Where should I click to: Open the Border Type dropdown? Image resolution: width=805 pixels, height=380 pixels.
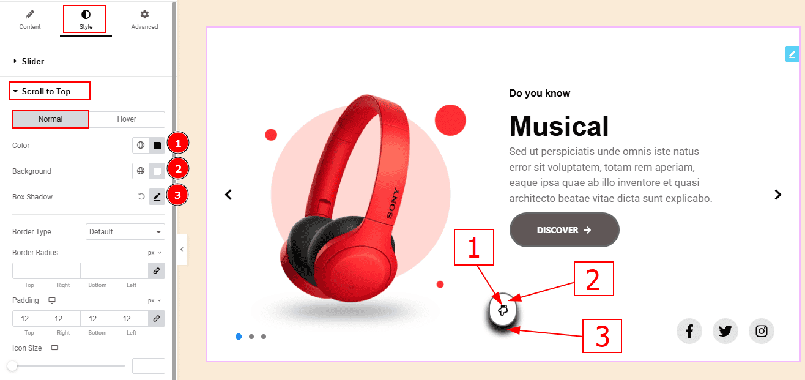(x=125, y=232)
